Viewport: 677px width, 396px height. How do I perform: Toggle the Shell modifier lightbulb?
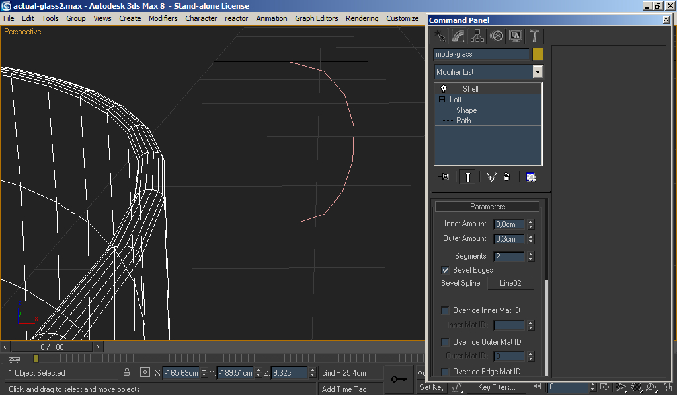point(444,88)
